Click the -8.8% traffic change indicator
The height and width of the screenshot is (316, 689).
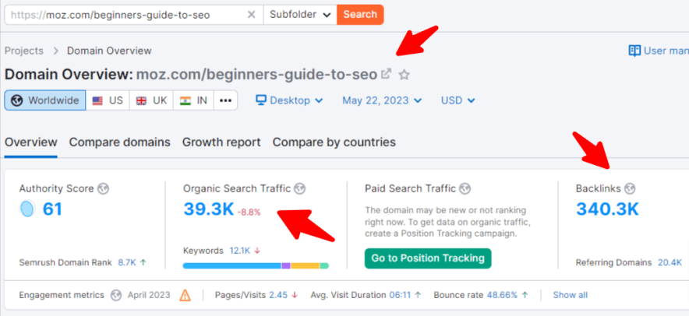coord(249,212)
